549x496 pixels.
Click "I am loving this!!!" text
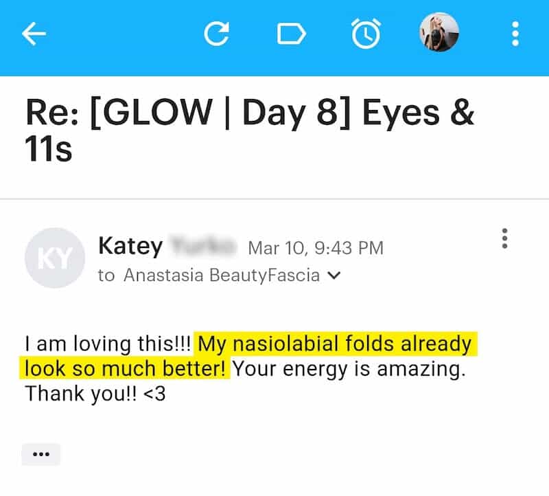(x=108, y=343)
